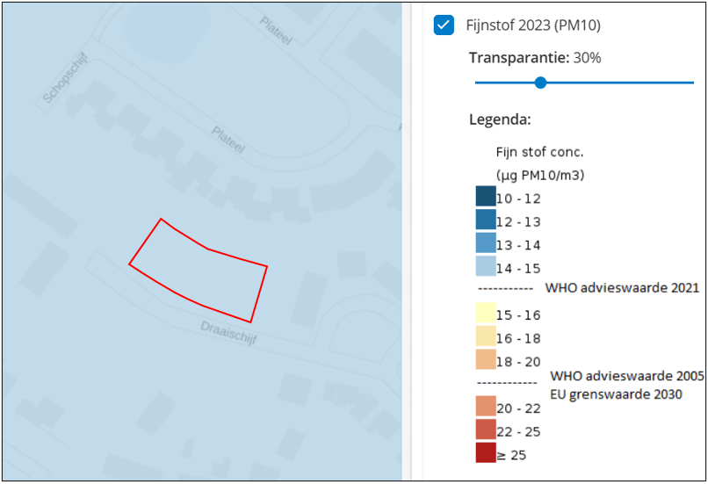The width and height of the screenshot is (708, 484).
Task: Click the 12 - 13 legend swatch
Action: (x=486, y=220)
